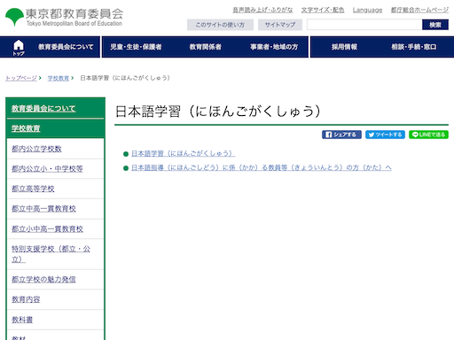Open the sidebar link 教科書

[x=22, y=320]
